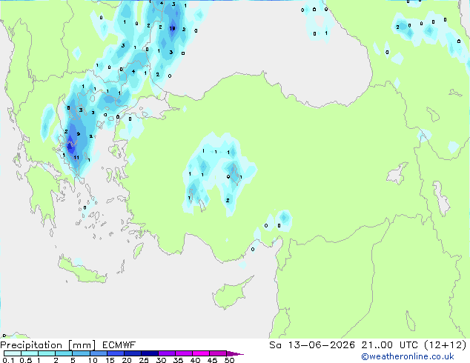Image resolution: width=470 pixels, height=363 pixels.
Task: Click the 'Precipitation [mm]' title text
Action: click(x=48, y=345)
